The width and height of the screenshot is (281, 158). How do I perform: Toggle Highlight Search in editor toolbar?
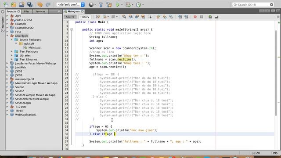(144, 17)
